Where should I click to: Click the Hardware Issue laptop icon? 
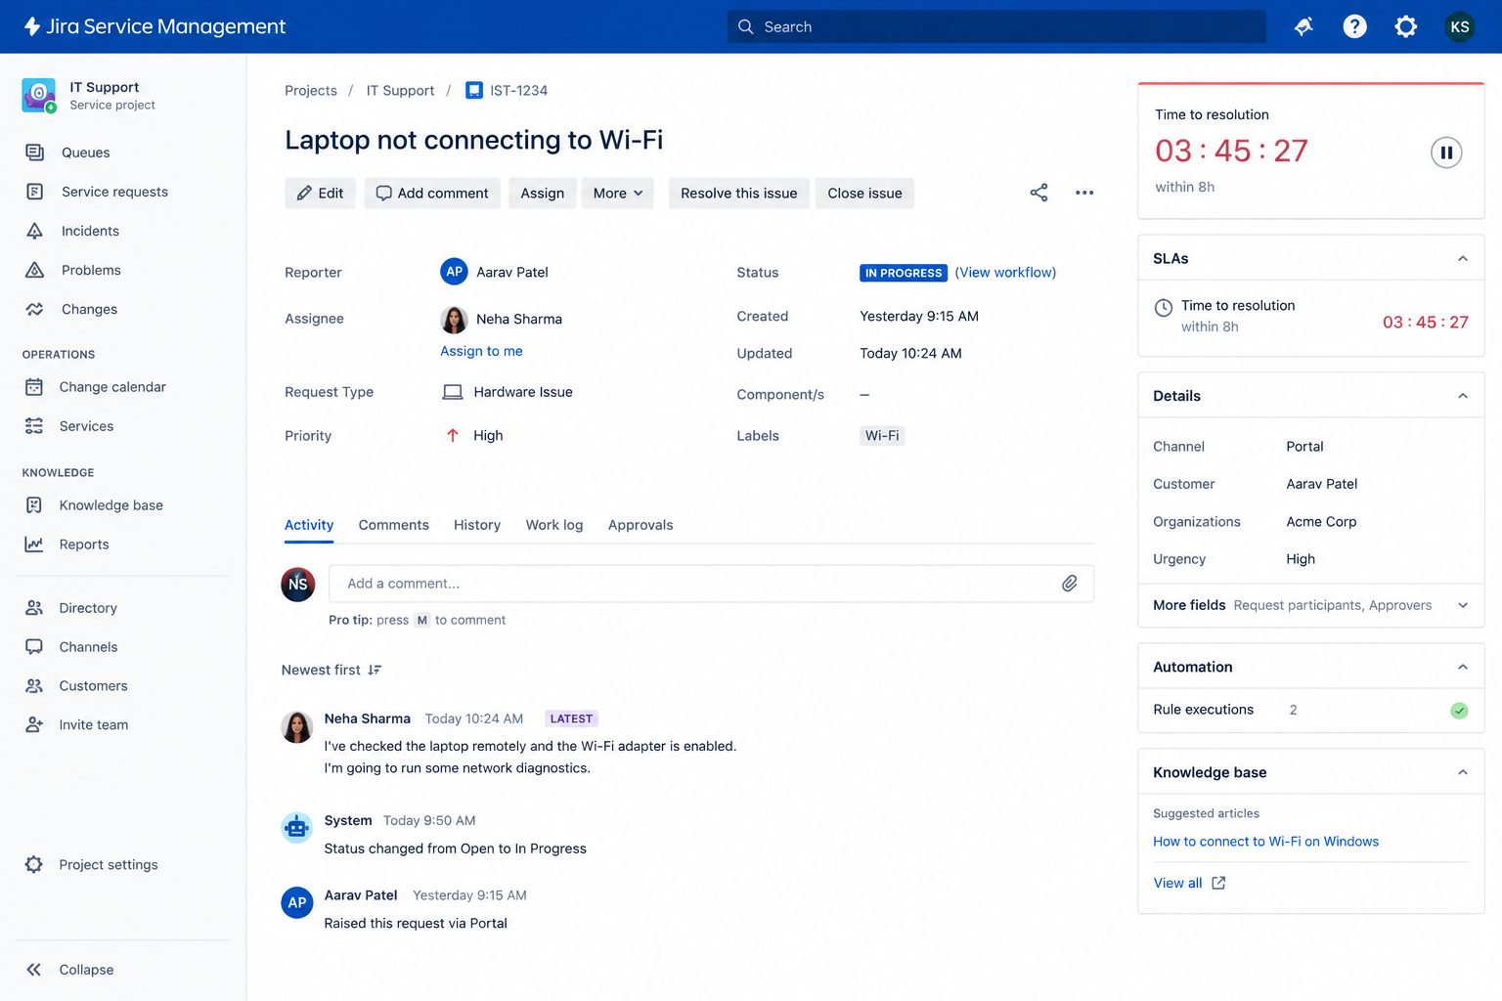(452, 392)
